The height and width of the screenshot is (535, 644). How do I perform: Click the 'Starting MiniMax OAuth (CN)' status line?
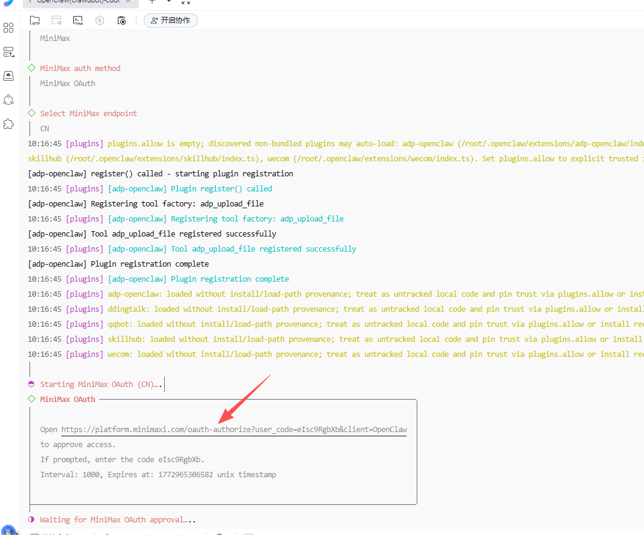[100, 384]
